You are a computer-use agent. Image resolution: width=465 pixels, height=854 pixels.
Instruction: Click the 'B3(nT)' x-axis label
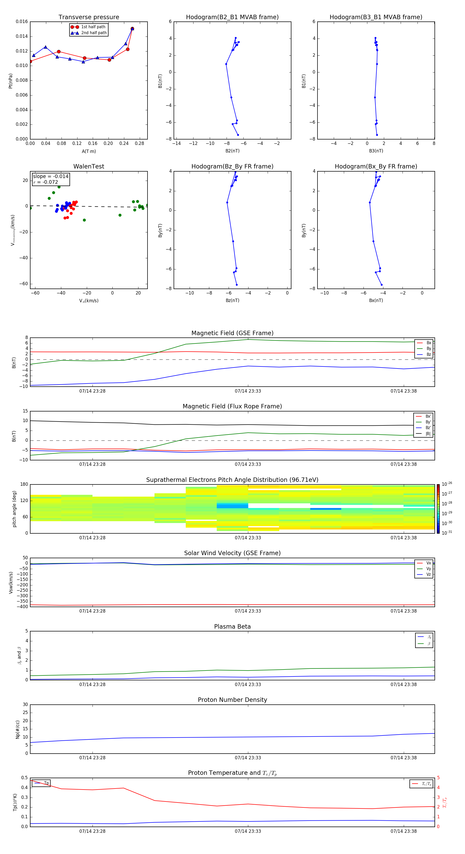[x=376, y=151]
